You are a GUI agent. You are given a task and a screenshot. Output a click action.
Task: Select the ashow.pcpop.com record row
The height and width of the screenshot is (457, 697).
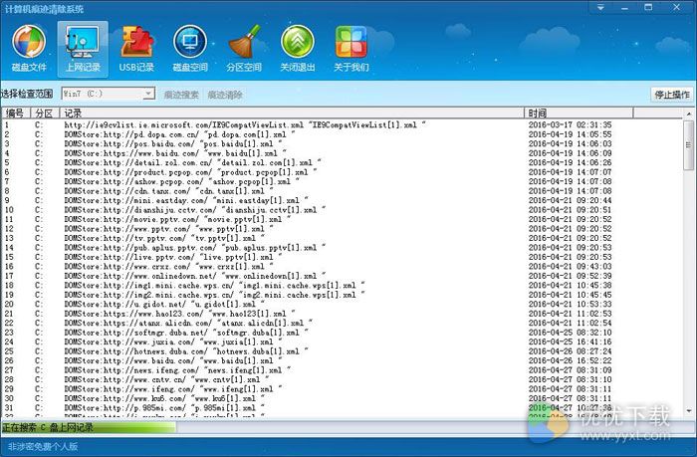coord(342,181)
